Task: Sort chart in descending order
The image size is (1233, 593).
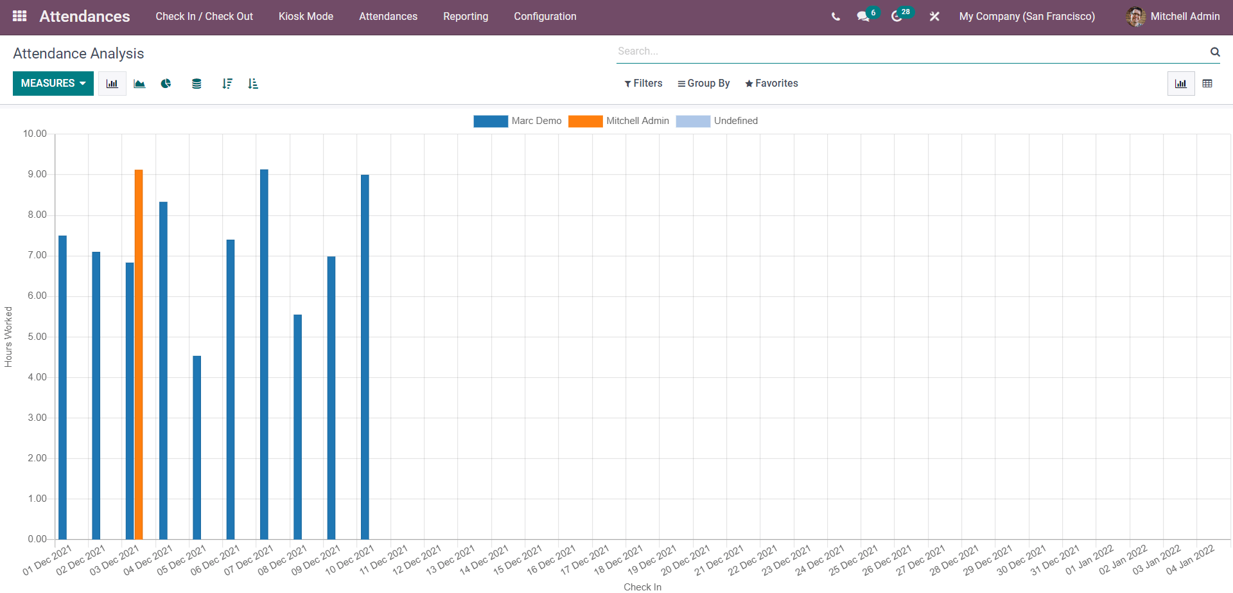Action: coord(227,84)
